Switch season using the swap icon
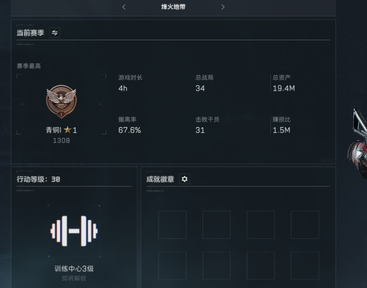367x288 pixels. (x=55, y=33)
